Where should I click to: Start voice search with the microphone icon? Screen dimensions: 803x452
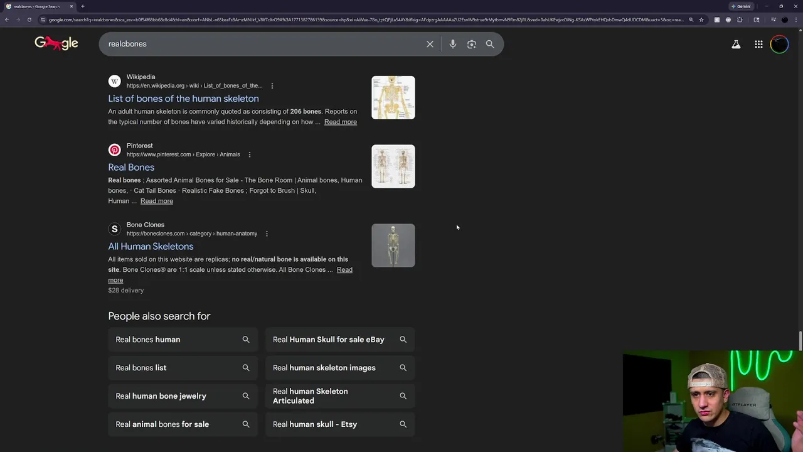453,44
